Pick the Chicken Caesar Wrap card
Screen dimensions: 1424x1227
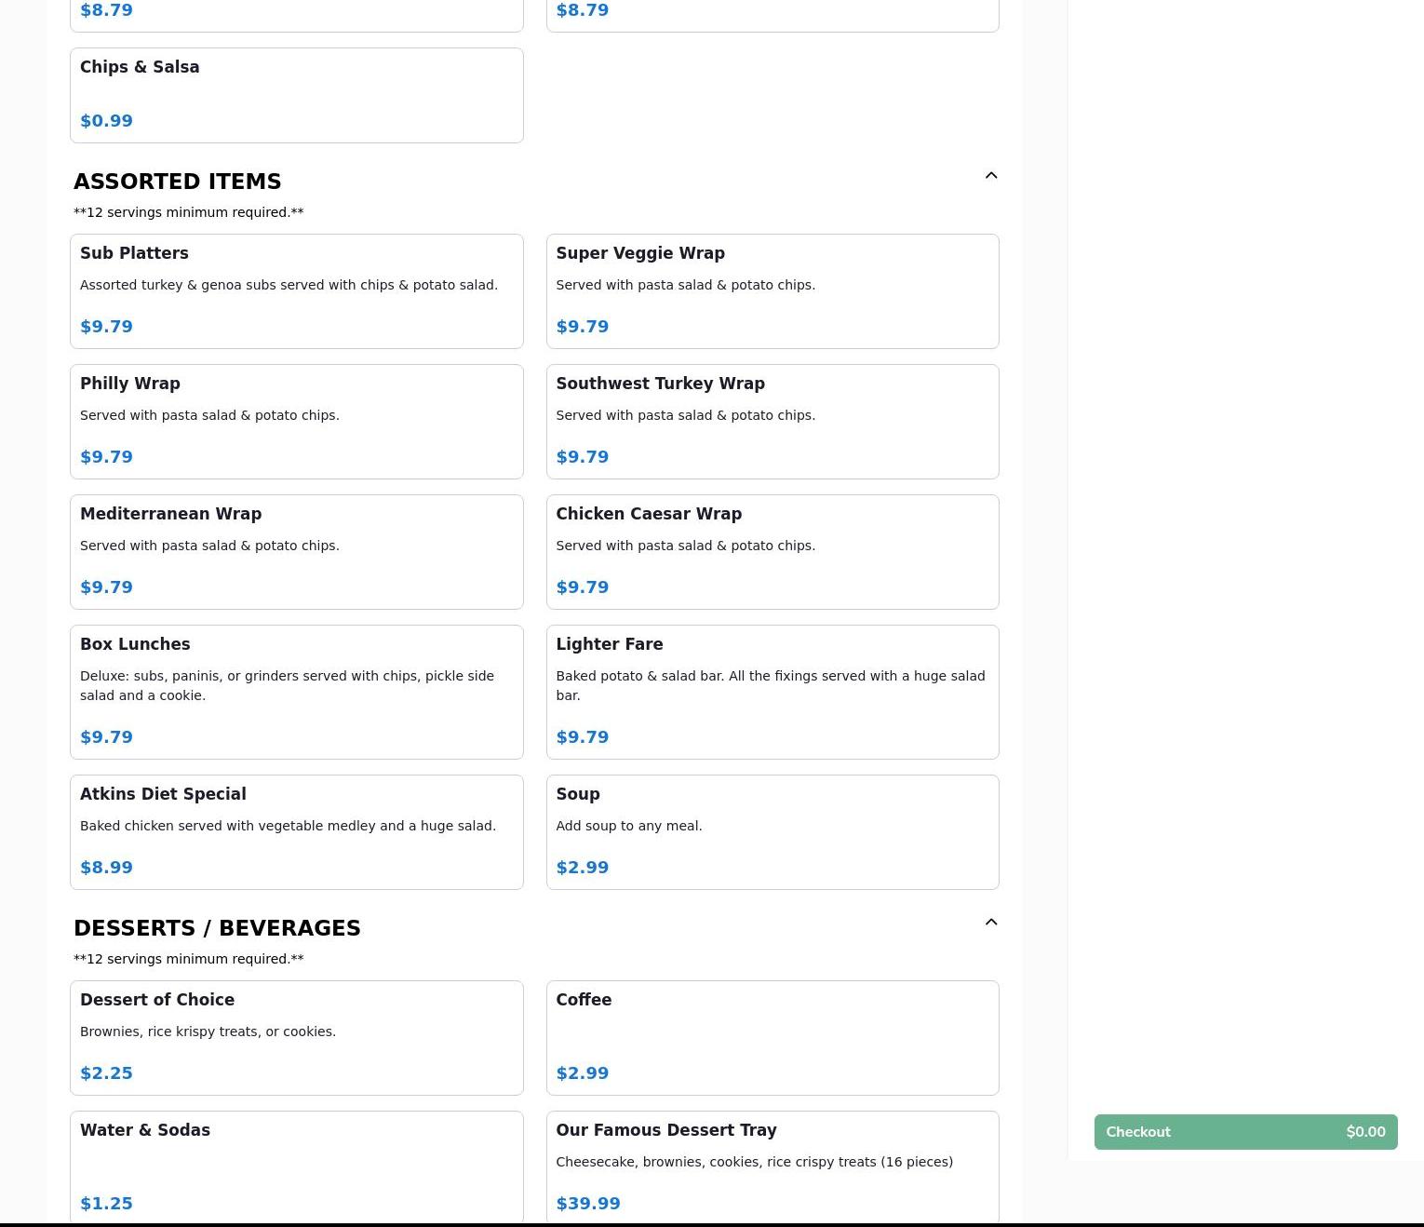tap(772, 551)
